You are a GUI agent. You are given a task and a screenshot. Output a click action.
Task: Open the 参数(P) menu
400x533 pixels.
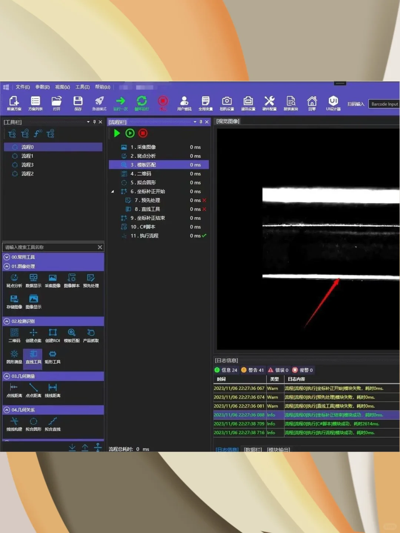(x=42, y=87)
